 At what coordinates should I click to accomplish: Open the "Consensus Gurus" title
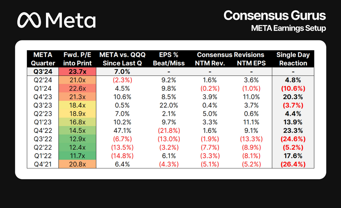275,15
